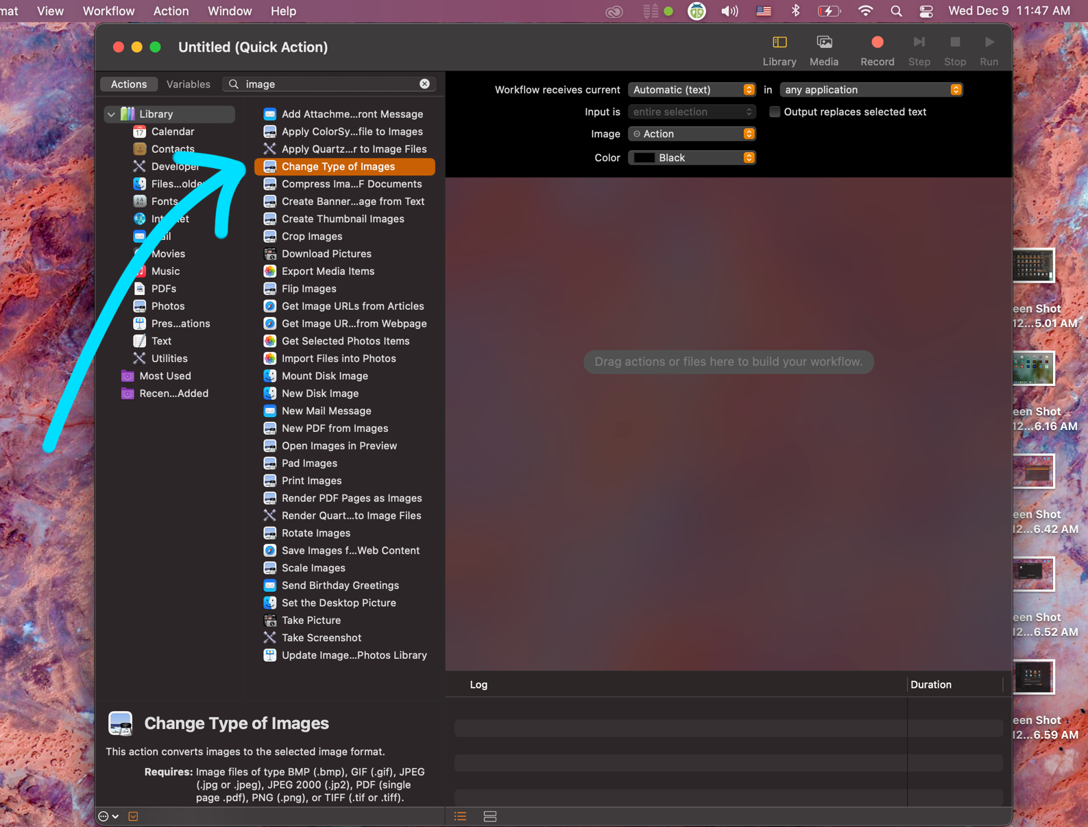Open the Image Action dropdown
Screen dimensions: 1088x827
click(x=692, y=134)
